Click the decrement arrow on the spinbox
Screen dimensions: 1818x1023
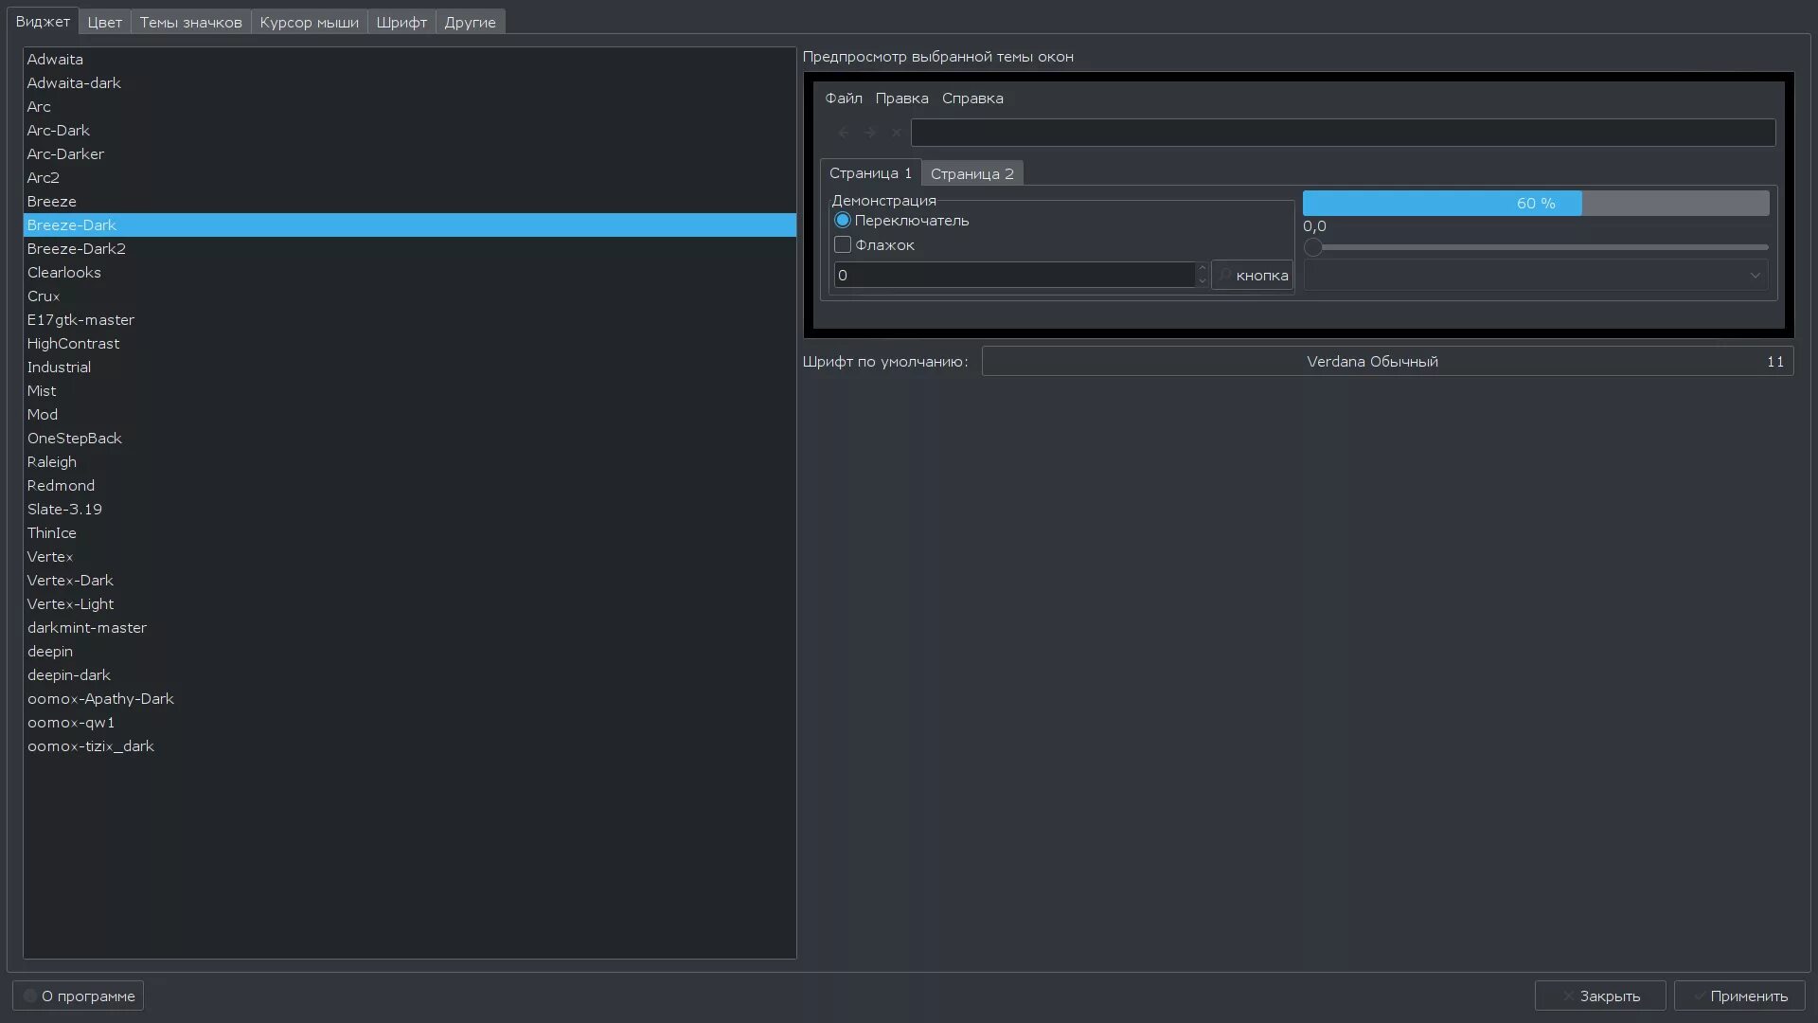(1202, 281)
